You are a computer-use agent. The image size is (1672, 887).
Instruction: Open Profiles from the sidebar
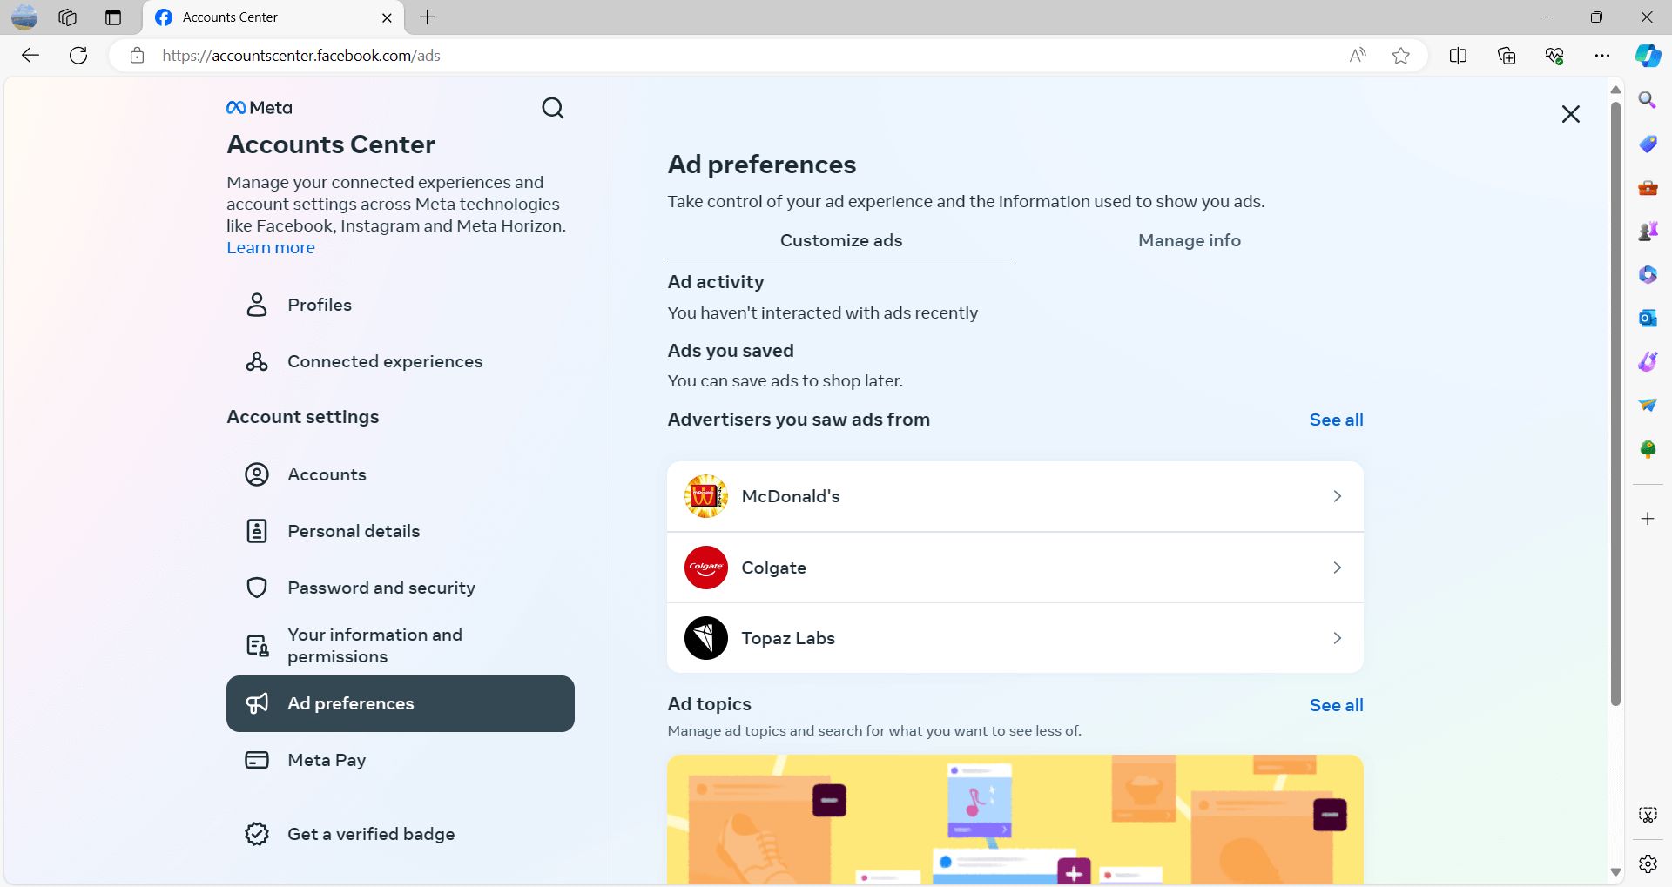pyautogui.click(x=401, y=305)
